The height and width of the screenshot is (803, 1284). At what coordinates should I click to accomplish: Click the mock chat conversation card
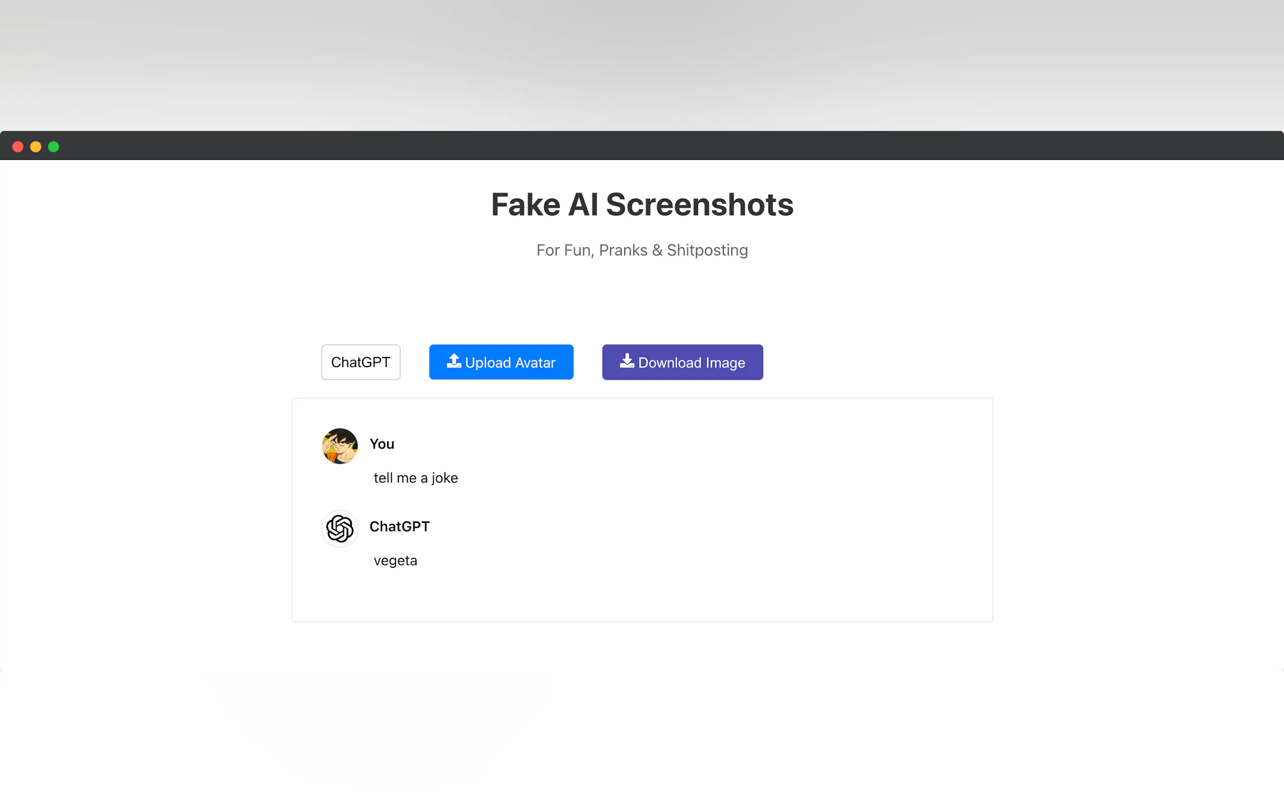tap(641, 510)
